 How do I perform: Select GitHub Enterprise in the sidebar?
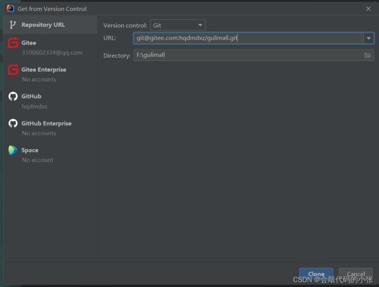[50, 128]
